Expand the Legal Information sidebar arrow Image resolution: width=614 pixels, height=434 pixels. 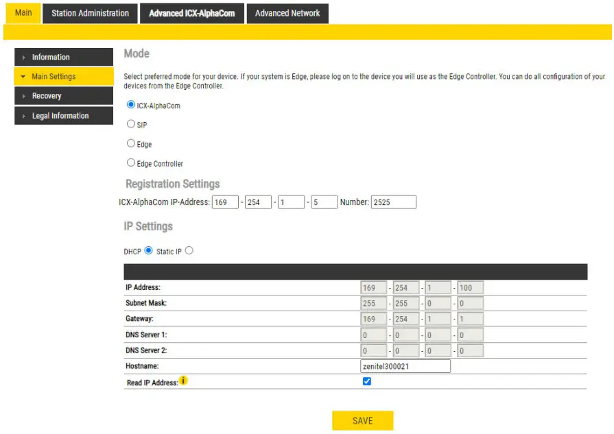[x=23, y=117]
